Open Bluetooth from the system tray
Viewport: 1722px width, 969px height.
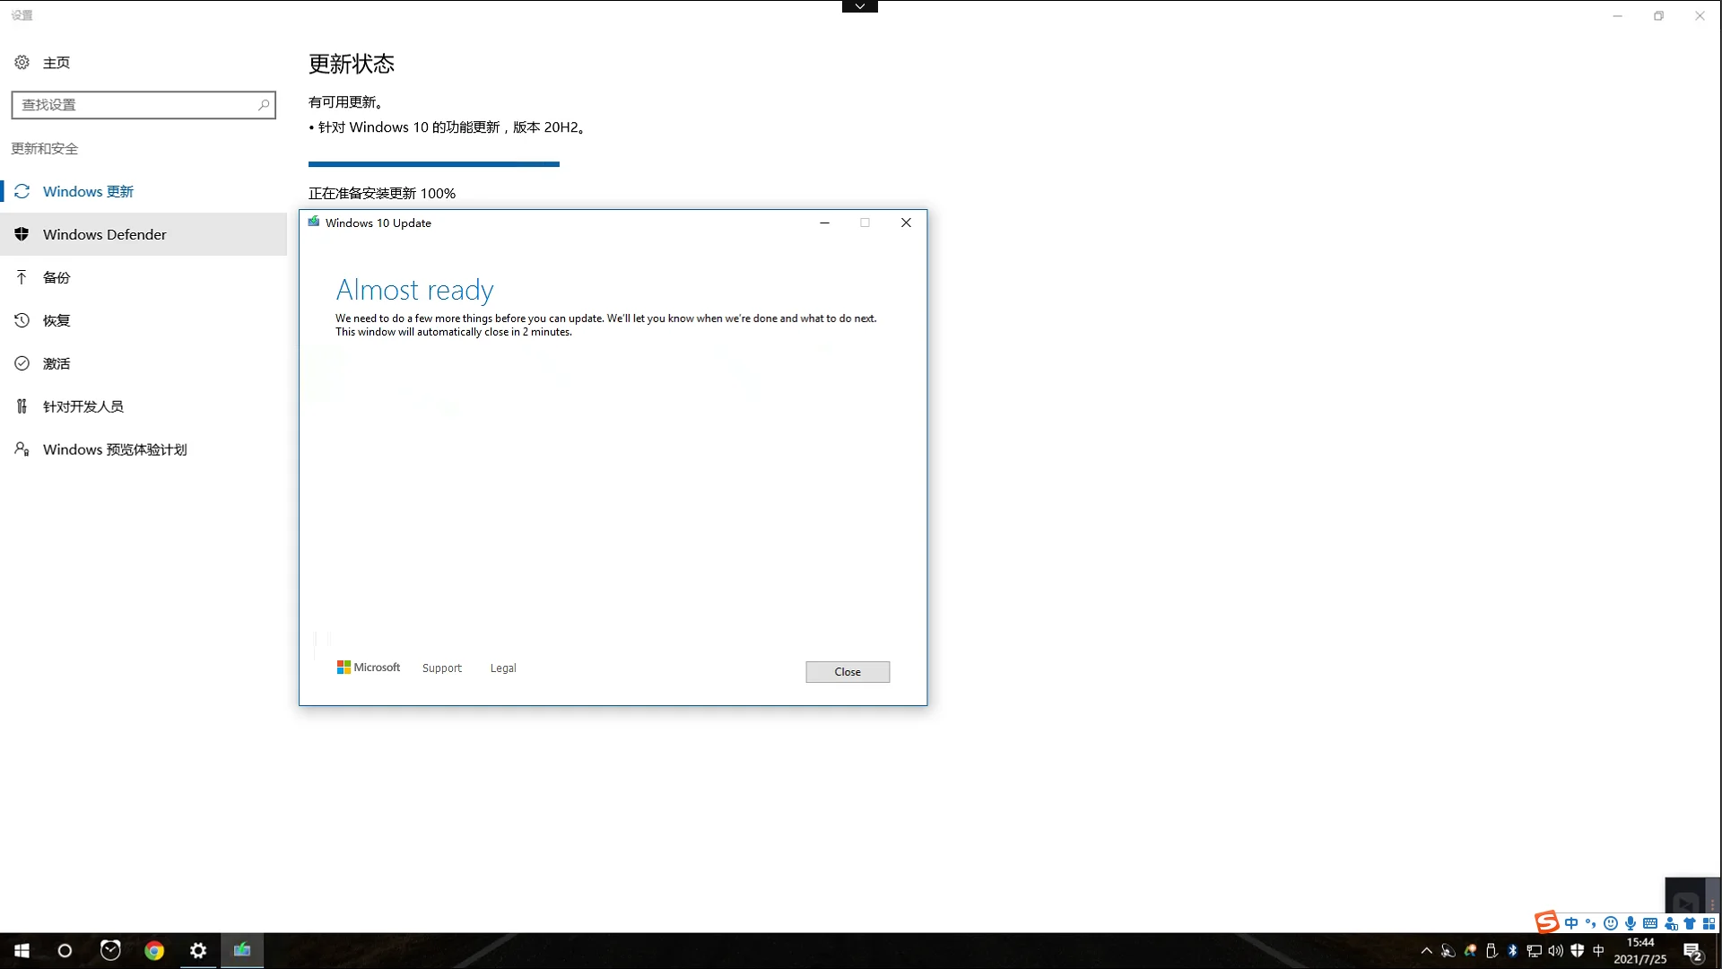[1513, 950]
